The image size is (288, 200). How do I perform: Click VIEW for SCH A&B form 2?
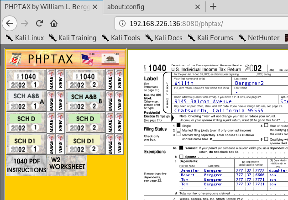[119, 101]
